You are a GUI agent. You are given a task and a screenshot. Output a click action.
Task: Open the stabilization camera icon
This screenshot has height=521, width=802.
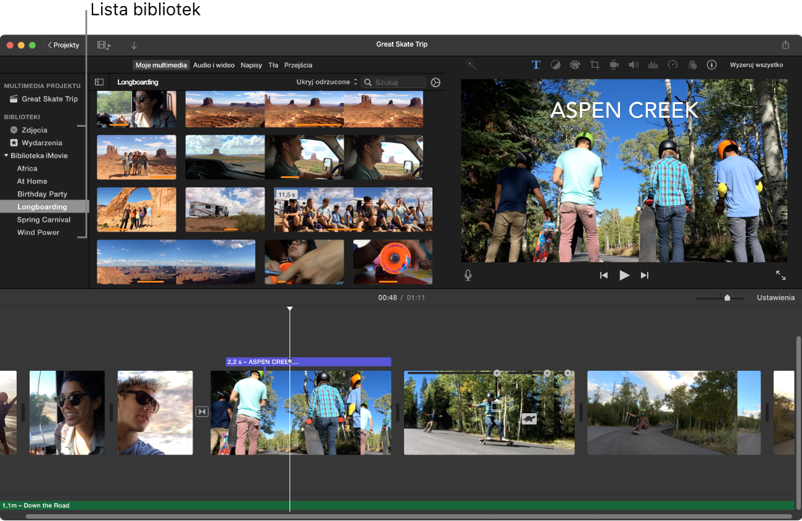(614, 65)
